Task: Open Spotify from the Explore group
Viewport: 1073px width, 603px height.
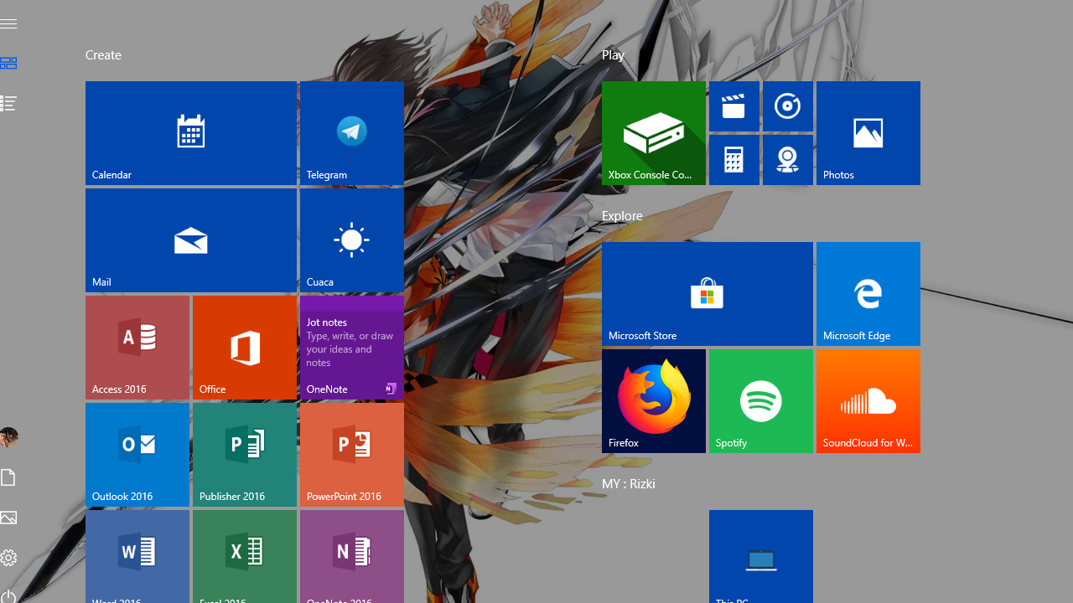Action: [x=760, y=400]
